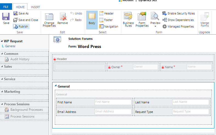Switch to the INSERT tab
This screenshot has height=135, width=216.
[x=35, y=7]
